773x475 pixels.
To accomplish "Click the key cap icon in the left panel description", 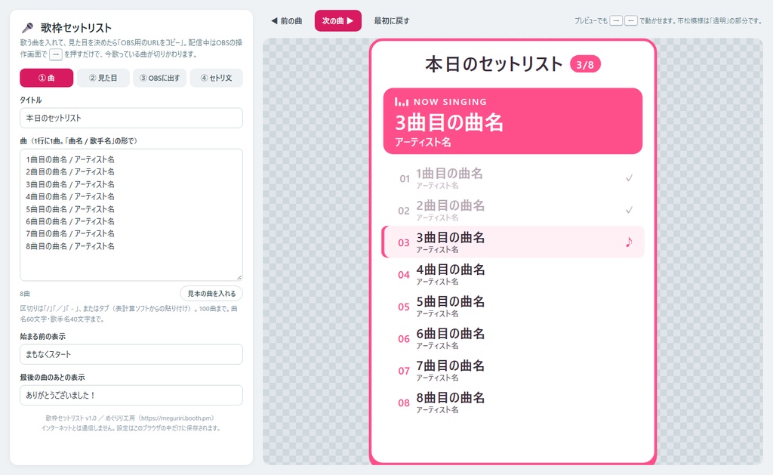I will pos(56,54).
